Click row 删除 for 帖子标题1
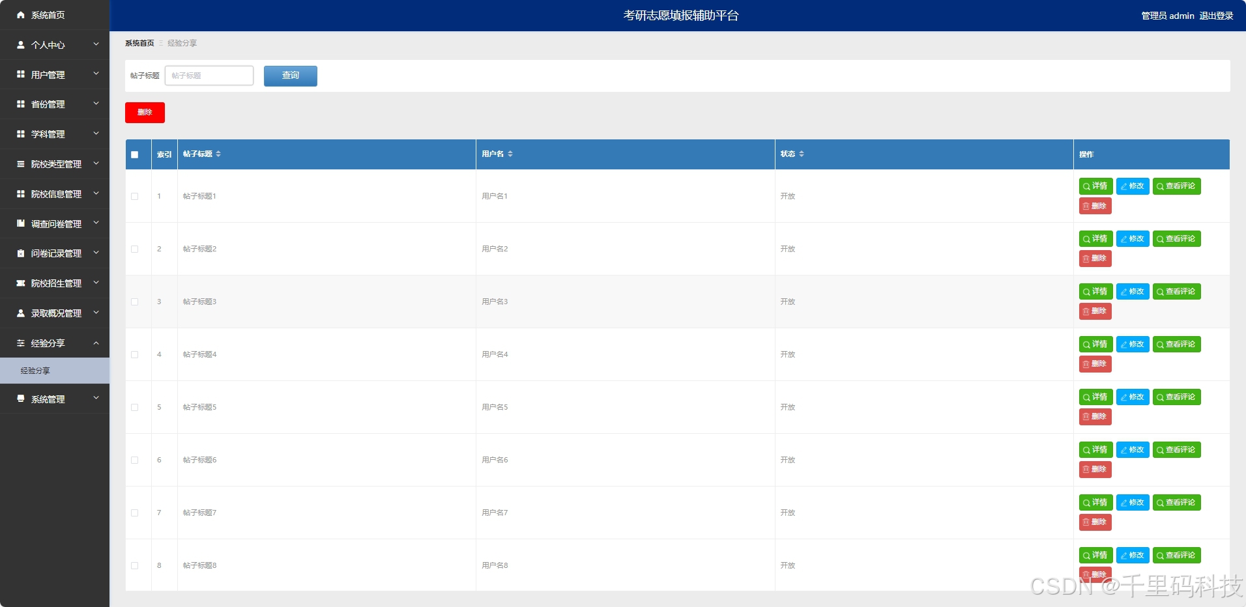This screenshot has height=607, width=1246. 1095,206
